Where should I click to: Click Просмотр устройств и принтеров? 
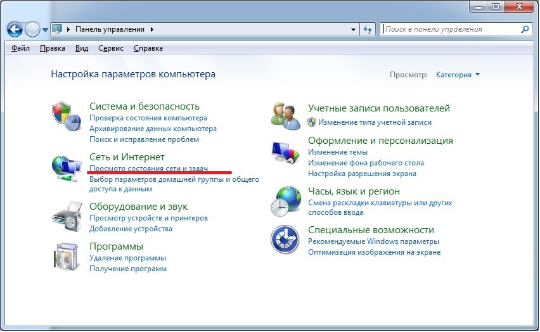pos(148,218)
